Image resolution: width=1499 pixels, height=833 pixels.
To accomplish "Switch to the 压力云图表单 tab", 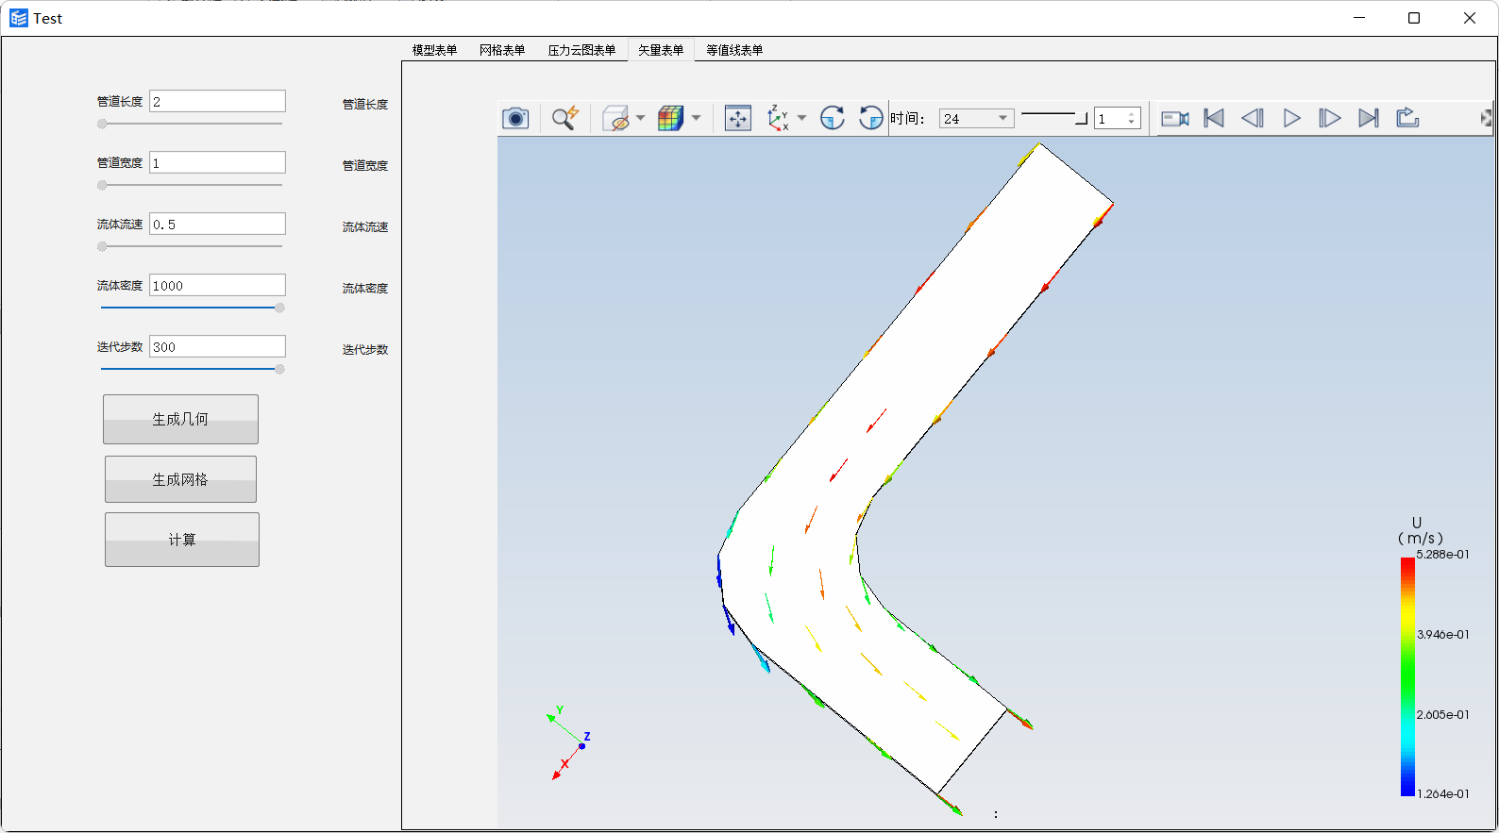I will 581,50.
